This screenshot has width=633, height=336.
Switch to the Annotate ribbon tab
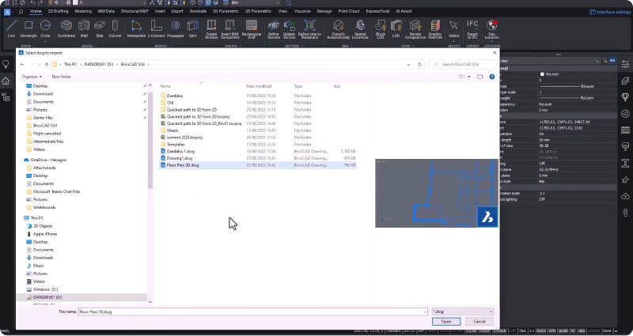[199, 11]
